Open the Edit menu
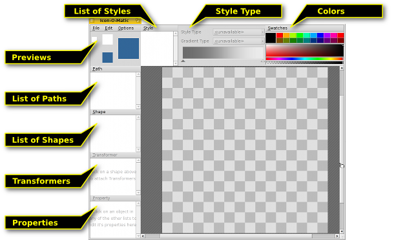The width and height of the screenshot is (394, 245). pos(109,28)
